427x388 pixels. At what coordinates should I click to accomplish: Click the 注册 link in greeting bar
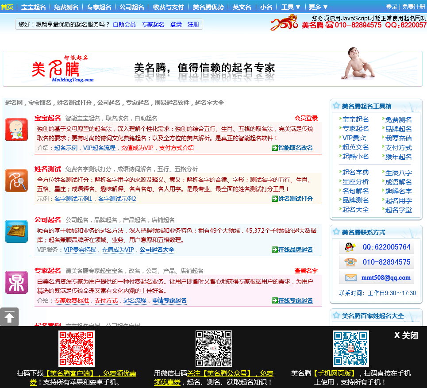coord(193,24)
